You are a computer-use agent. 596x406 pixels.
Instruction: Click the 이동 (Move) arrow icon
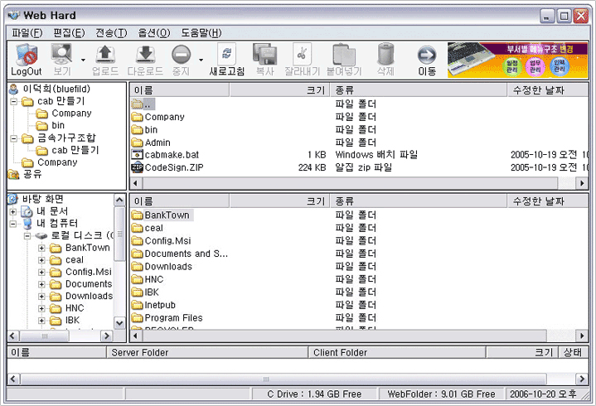pyautogui.click(x=427, y=56)
